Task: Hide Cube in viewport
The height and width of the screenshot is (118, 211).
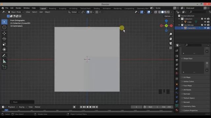Action: 205,22
